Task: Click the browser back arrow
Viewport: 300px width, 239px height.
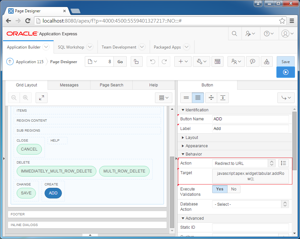Action: tap(8, 21)
